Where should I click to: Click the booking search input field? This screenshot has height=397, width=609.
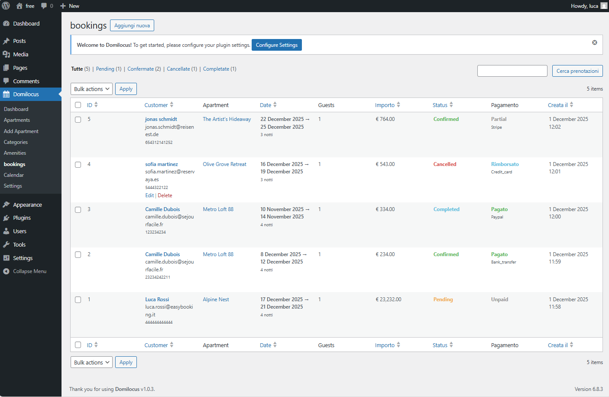tap(512, 71)
